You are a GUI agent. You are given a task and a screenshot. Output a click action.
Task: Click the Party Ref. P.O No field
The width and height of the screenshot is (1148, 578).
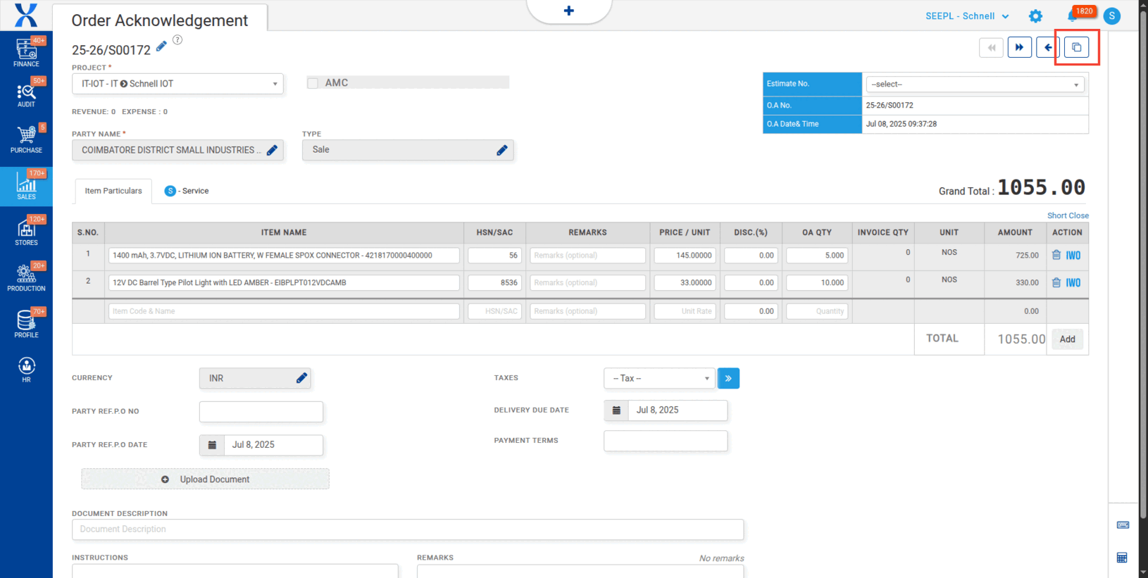point(261,412)
